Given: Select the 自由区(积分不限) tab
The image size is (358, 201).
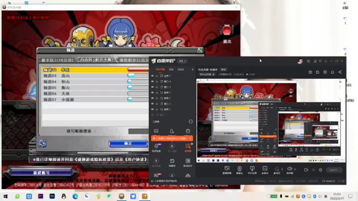Looking at the screenshot, I should tap(97, 60).
